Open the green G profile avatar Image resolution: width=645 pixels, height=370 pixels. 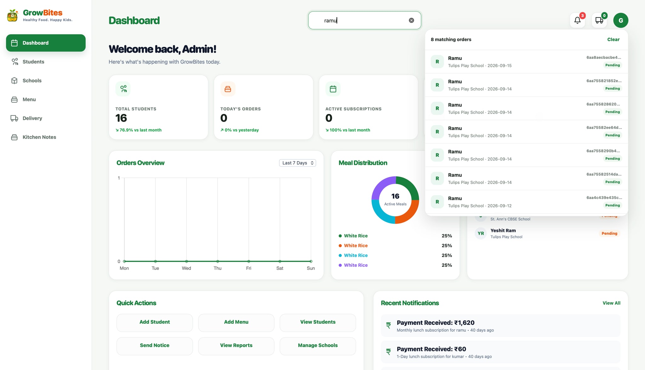pyautogui.click(x=621, y=20)
